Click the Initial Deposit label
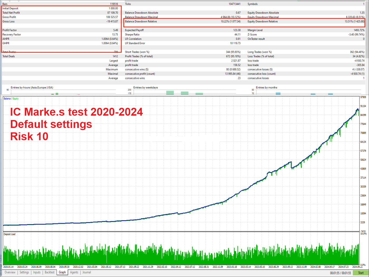The height and width of the screenshot is (277, 369). point(10,8)
